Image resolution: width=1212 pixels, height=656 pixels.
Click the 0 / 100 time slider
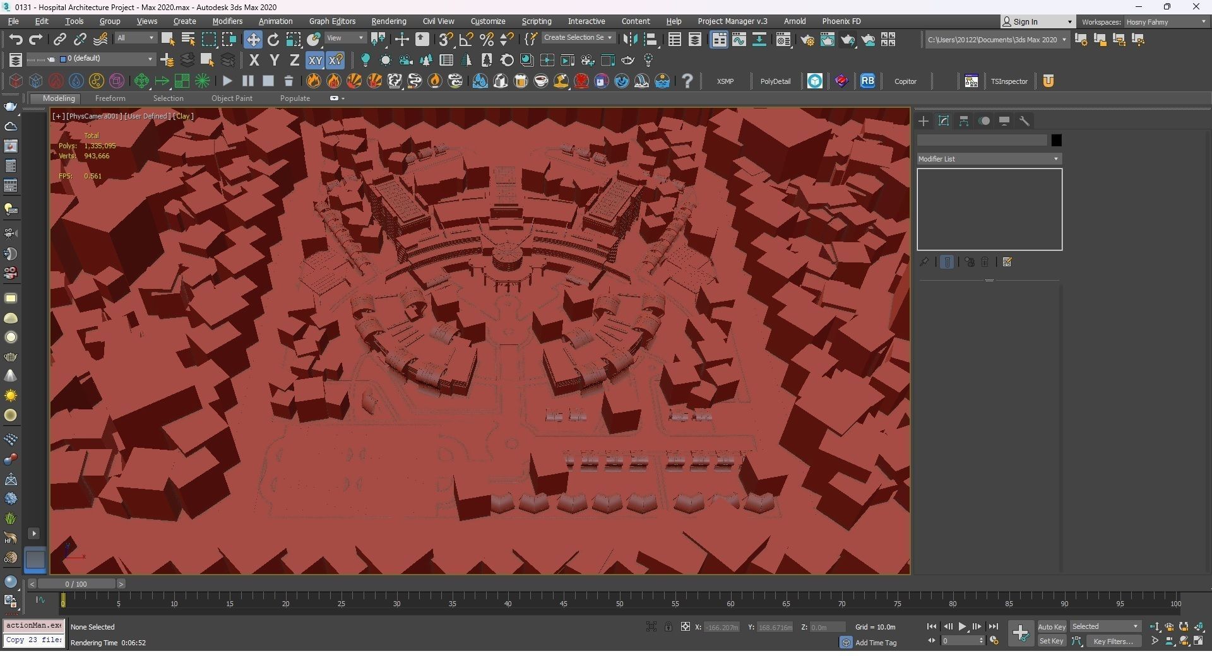[x=76, y=584]
